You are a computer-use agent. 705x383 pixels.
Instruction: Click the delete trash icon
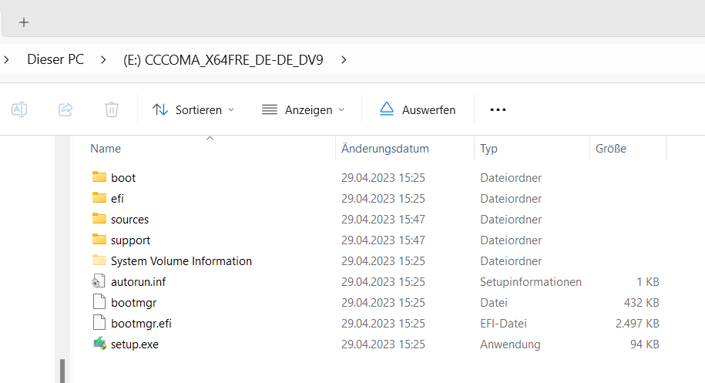[x=112, y=109]
